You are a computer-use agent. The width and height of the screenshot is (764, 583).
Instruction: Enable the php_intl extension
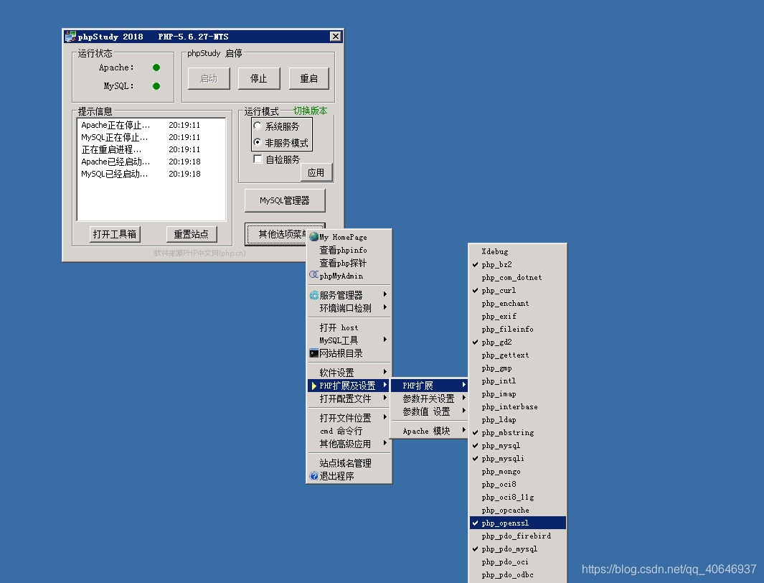[x=517, y=381]
